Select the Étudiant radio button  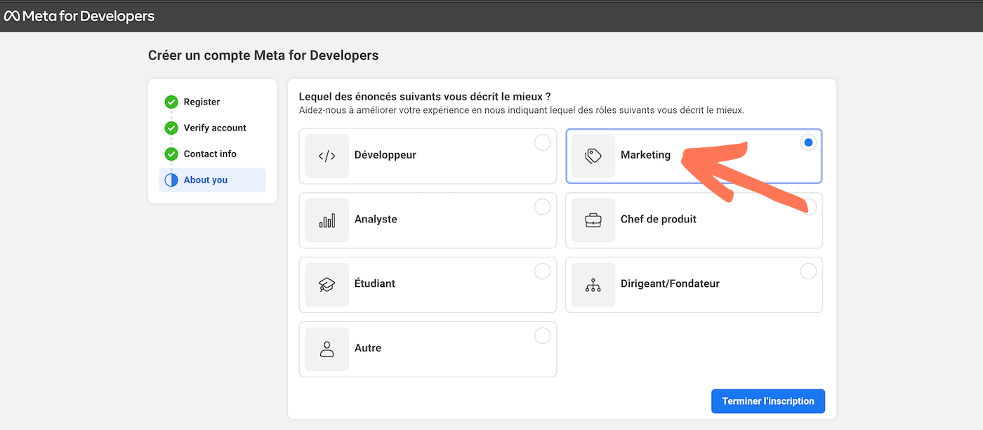point(543,271)
